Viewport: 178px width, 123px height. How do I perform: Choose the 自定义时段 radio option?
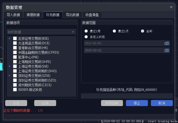86,37
